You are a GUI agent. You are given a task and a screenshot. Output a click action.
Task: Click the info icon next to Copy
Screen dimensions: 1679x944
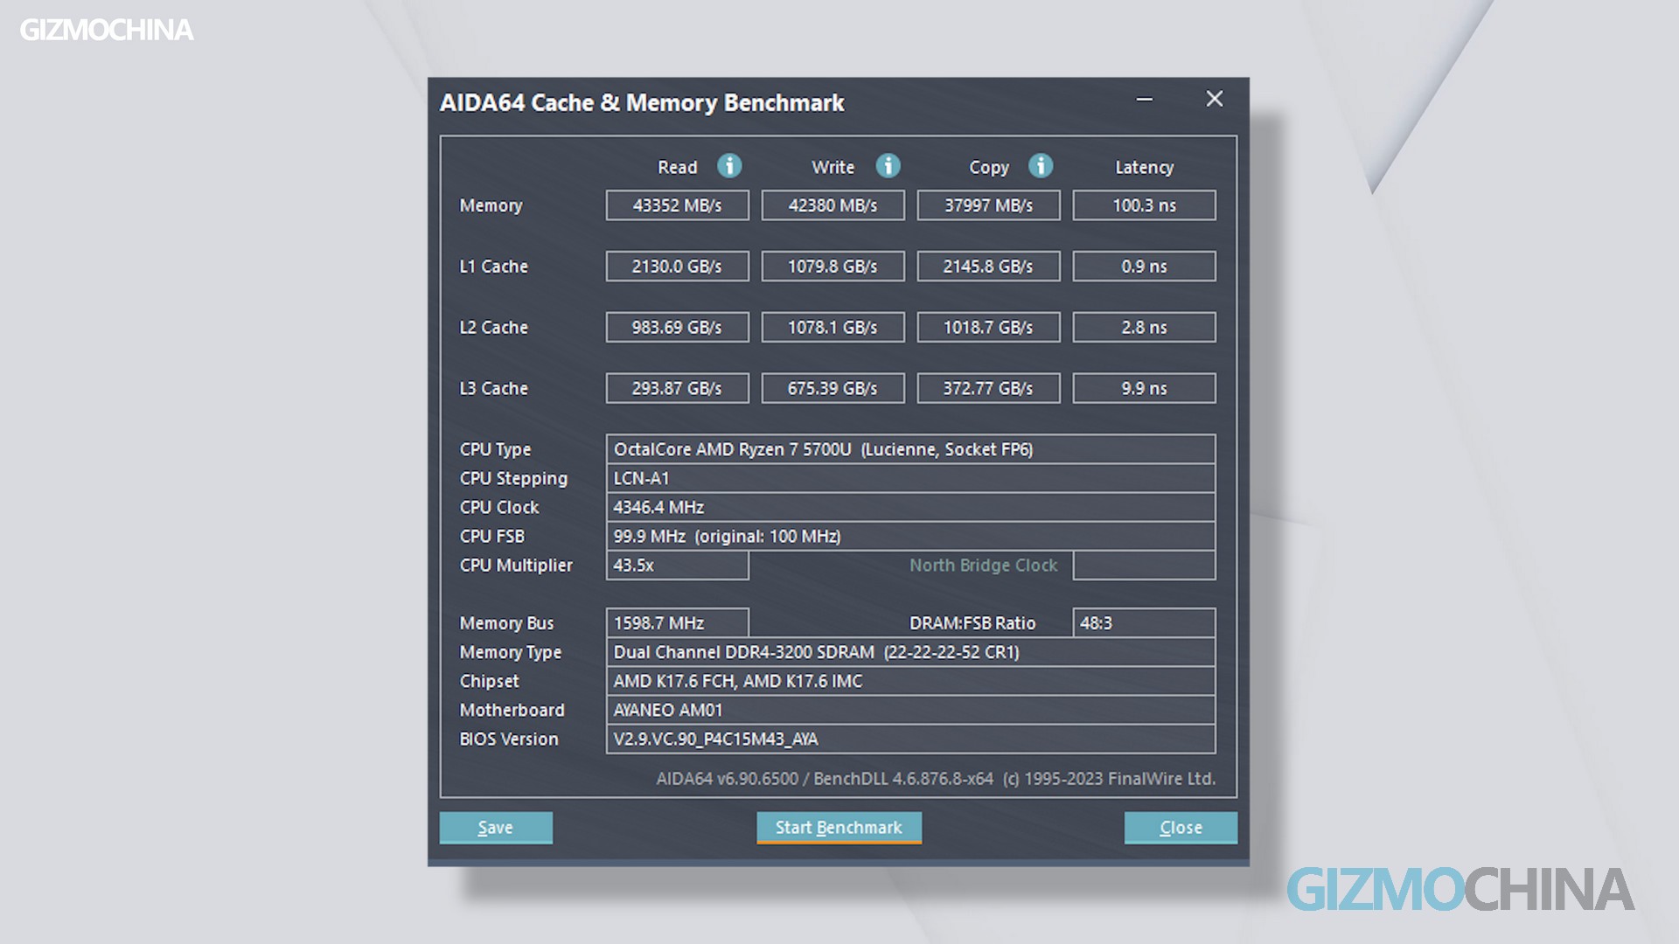tap(1041, 166)
